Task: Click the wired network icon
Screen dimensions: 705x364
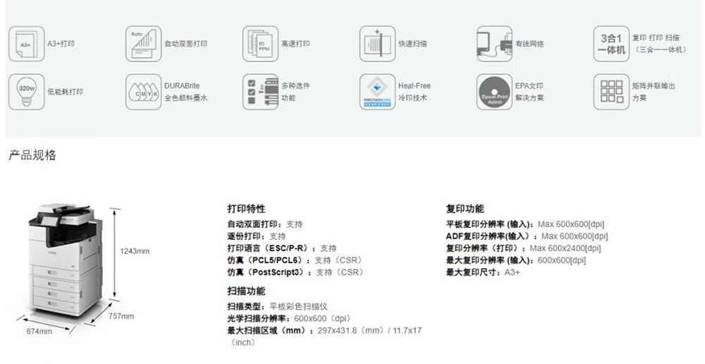Action: click(494, 44)
